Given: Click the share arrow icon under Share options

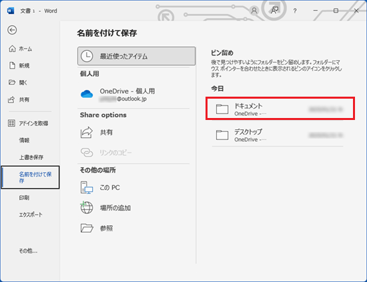Looking at the screenshot, I should (x=87, y=133).
